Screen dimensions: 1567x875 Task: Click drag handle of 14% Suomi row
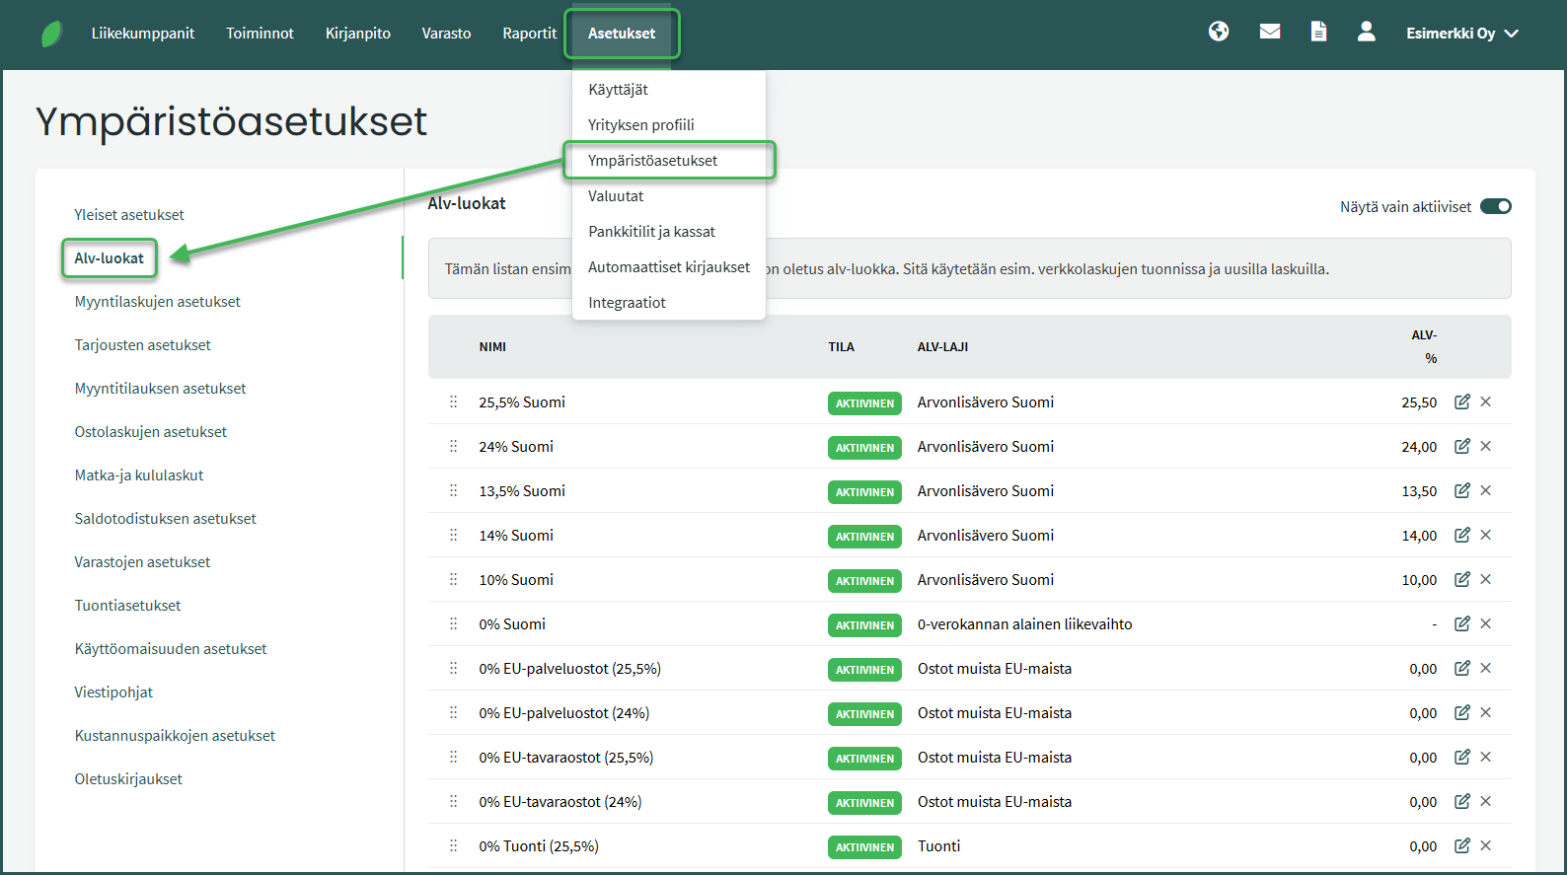(454, 535)
